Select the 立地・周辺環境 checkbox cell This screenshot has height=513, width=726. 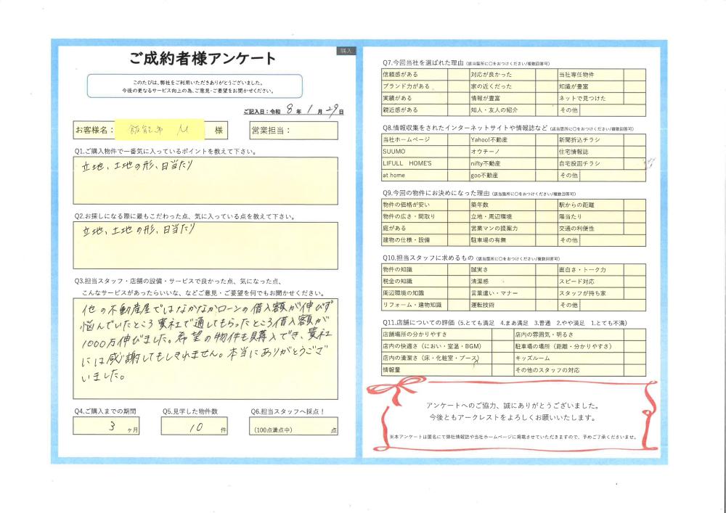coord(545,216)
